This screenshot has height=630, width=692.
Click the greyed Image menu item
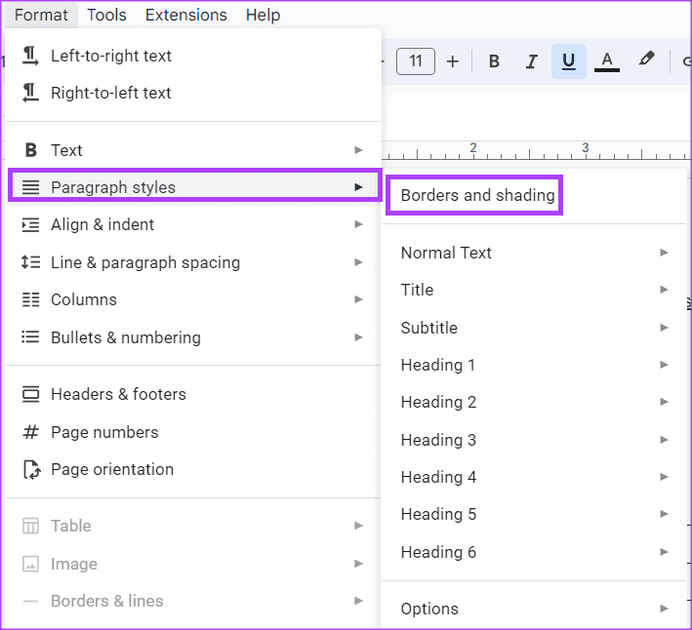193,564
